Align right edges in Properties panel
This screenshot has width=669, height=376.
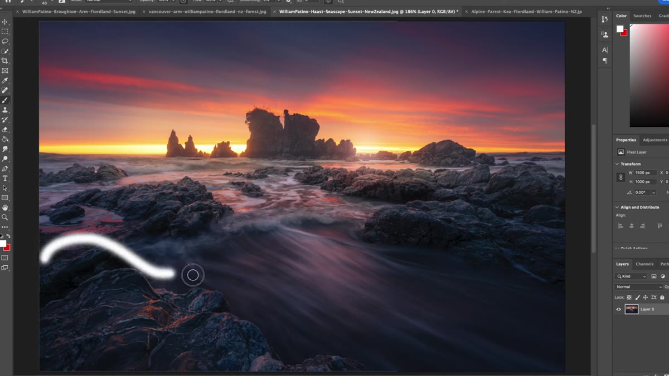[x=643, y=226]
